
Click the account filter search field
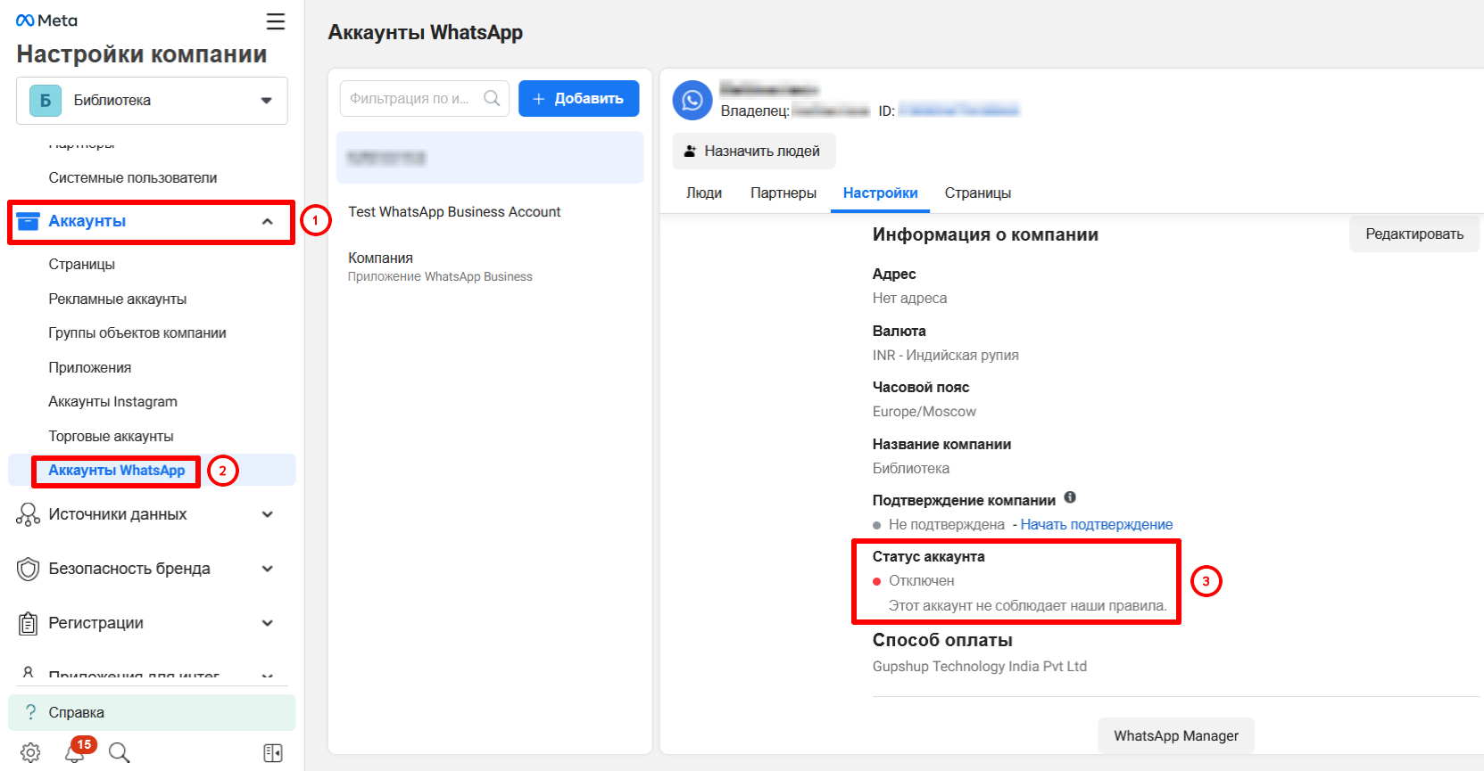[412, 99]
